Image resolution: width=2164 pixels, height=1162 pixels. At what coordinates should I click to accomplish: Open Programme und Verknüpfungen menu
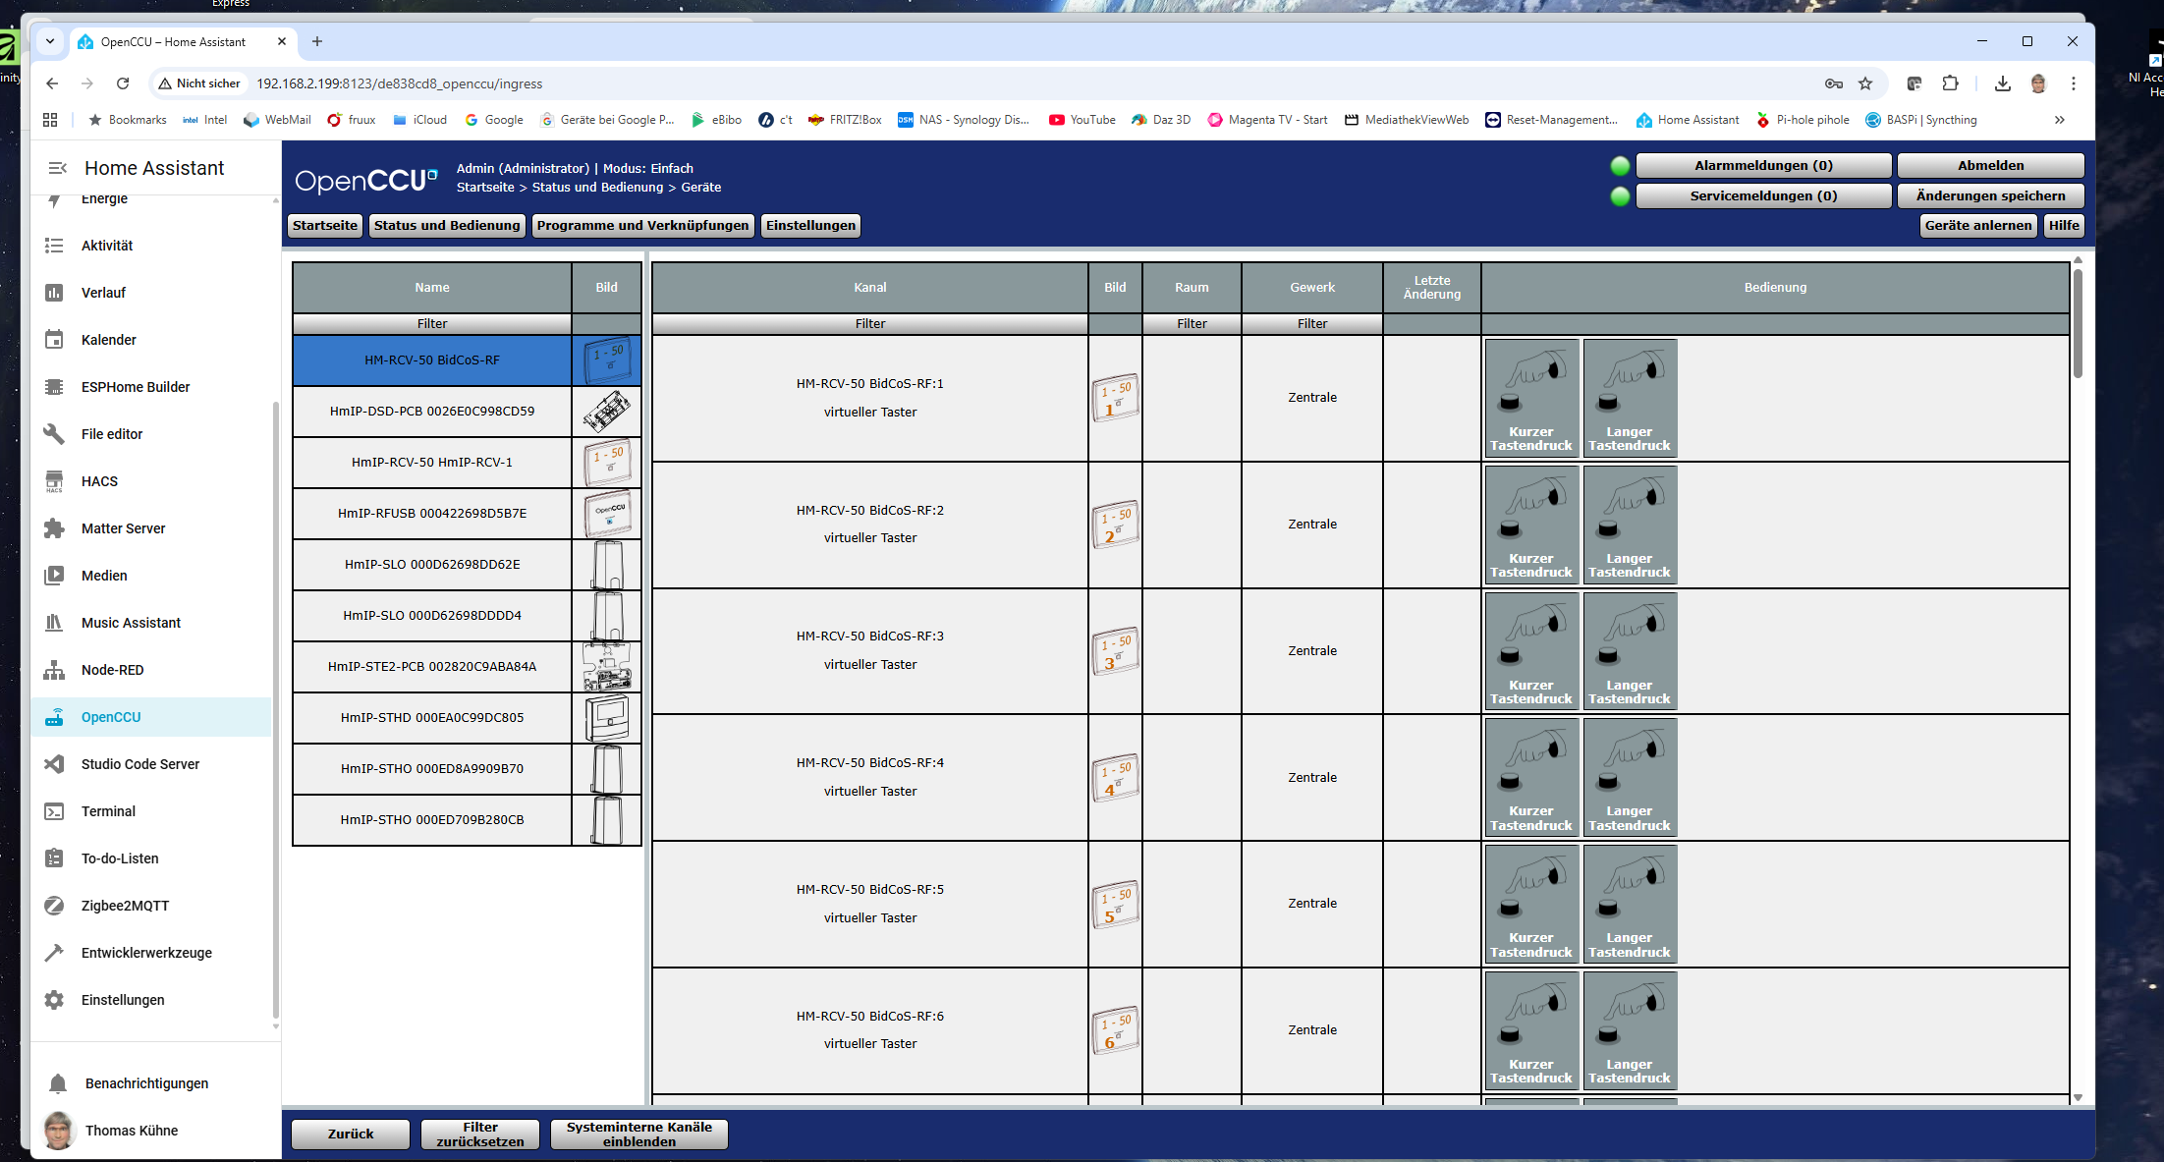pyautogui.click(x=642, y=226)
